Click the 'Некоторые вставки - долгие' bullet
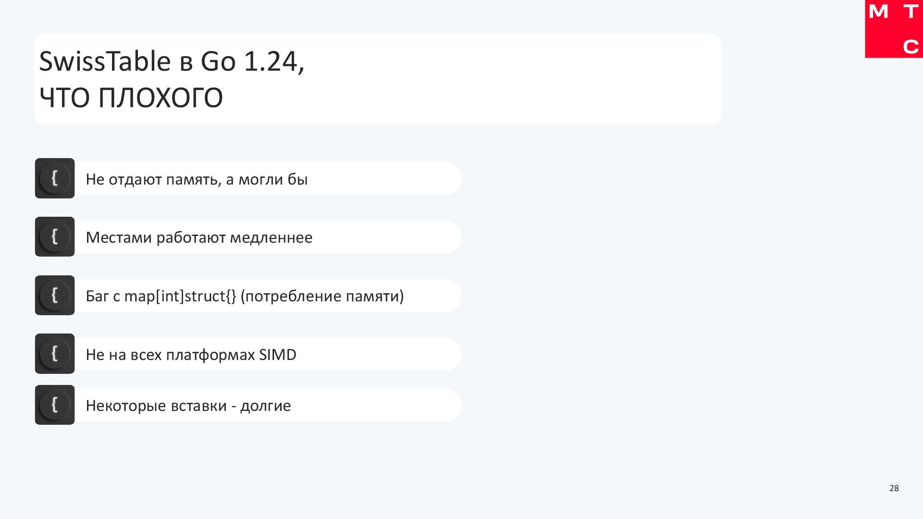The width and height of the screenshot is (923, 519). coord(188,406)
